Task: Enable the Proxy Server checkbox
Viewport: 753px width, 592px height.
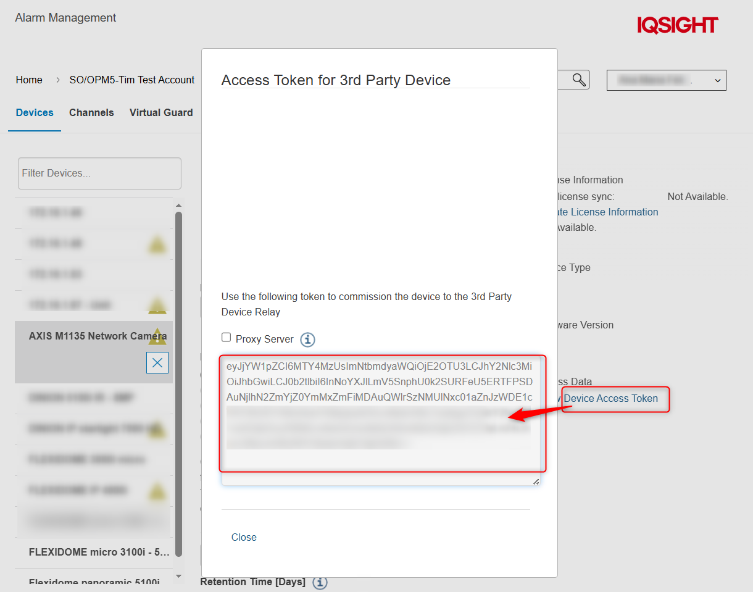Action: tap(227, 337)
